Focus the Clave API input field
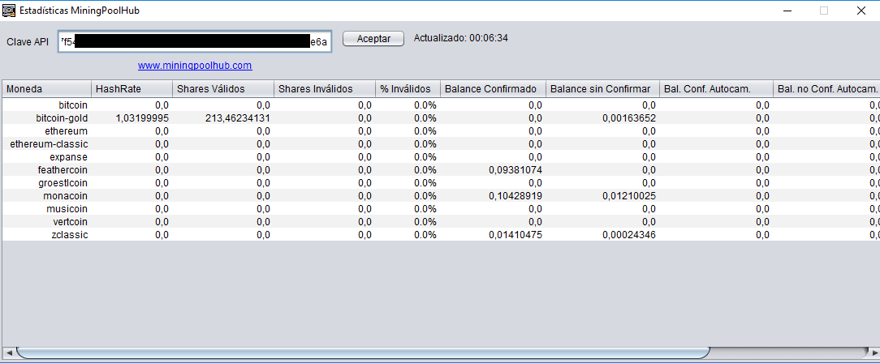Screen dimensions: 880x363 click(195, 41)
